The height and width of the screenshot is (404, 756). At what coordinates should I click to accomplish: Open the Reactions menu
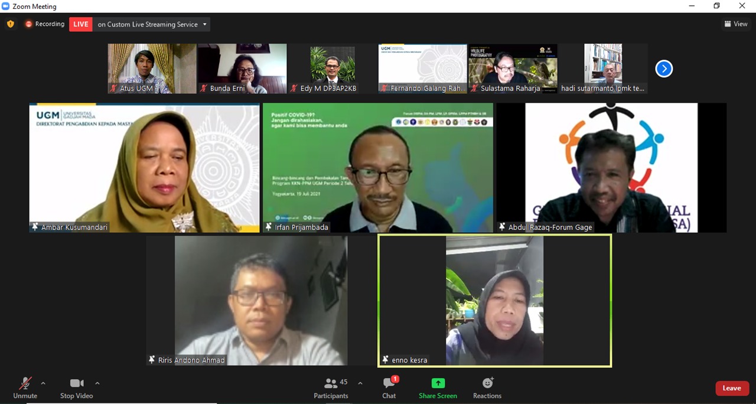tap(487, 388)
